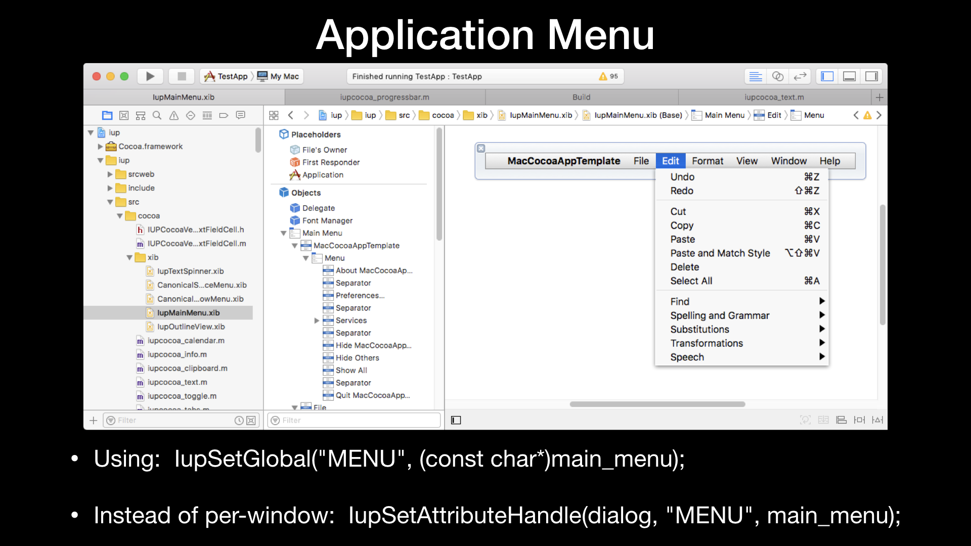Click the project navigator folder icon

107,115
